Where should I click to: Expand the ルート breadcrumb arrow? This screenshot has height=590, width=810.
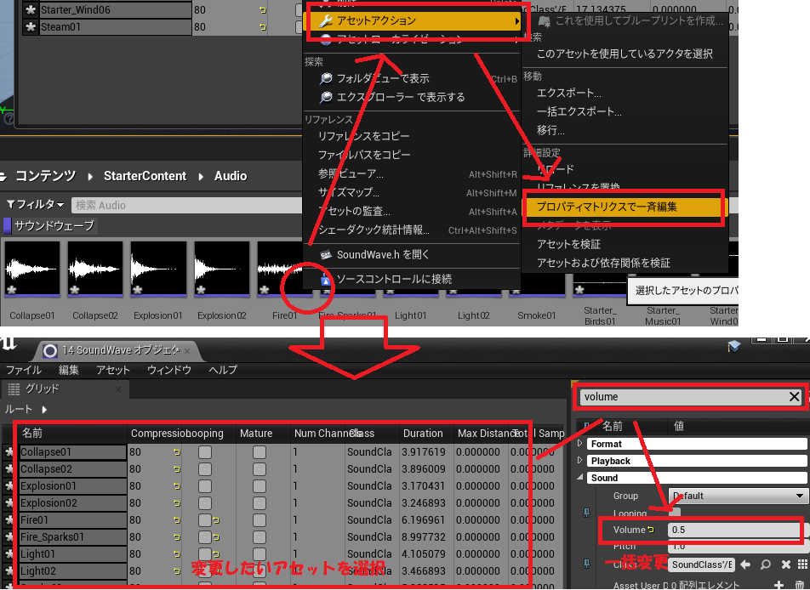pyautogui.click(x=44, y=409)
